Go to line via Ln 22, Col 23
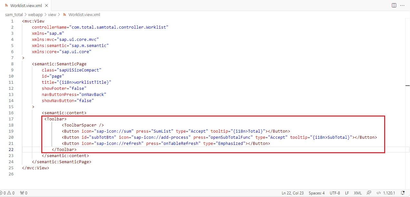The width and height of the screenshot is (410, 197). pyautogui.click(x=293, y=193)
